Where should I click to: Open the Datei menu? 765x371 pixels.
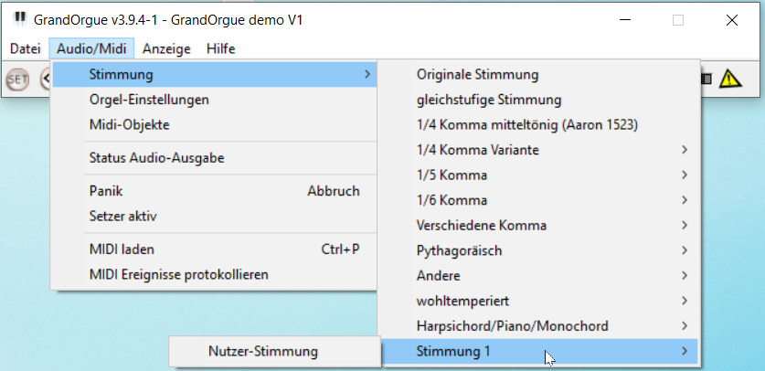[26, 49]
